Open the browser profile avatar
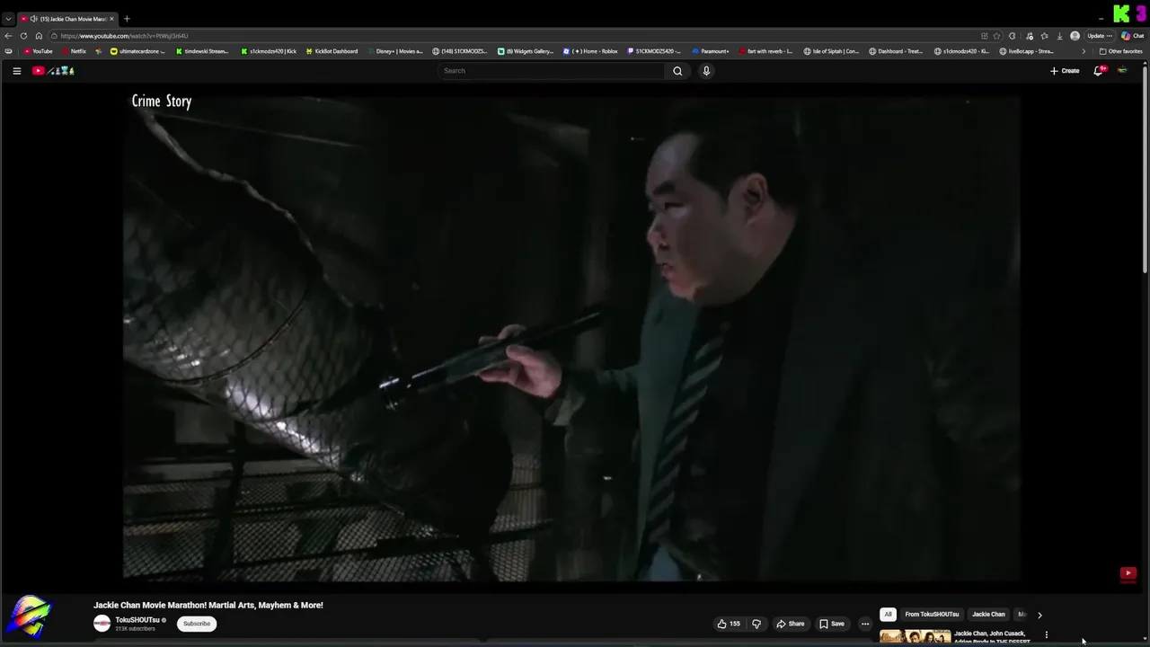The width and height of the screenshot is (1150, 647). click(x=1075, y=36)
